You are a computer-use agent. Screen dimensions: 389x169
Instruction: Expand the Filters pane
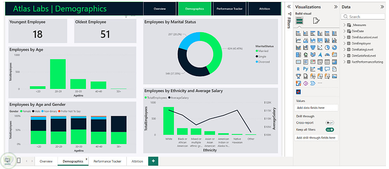point(289,7)
